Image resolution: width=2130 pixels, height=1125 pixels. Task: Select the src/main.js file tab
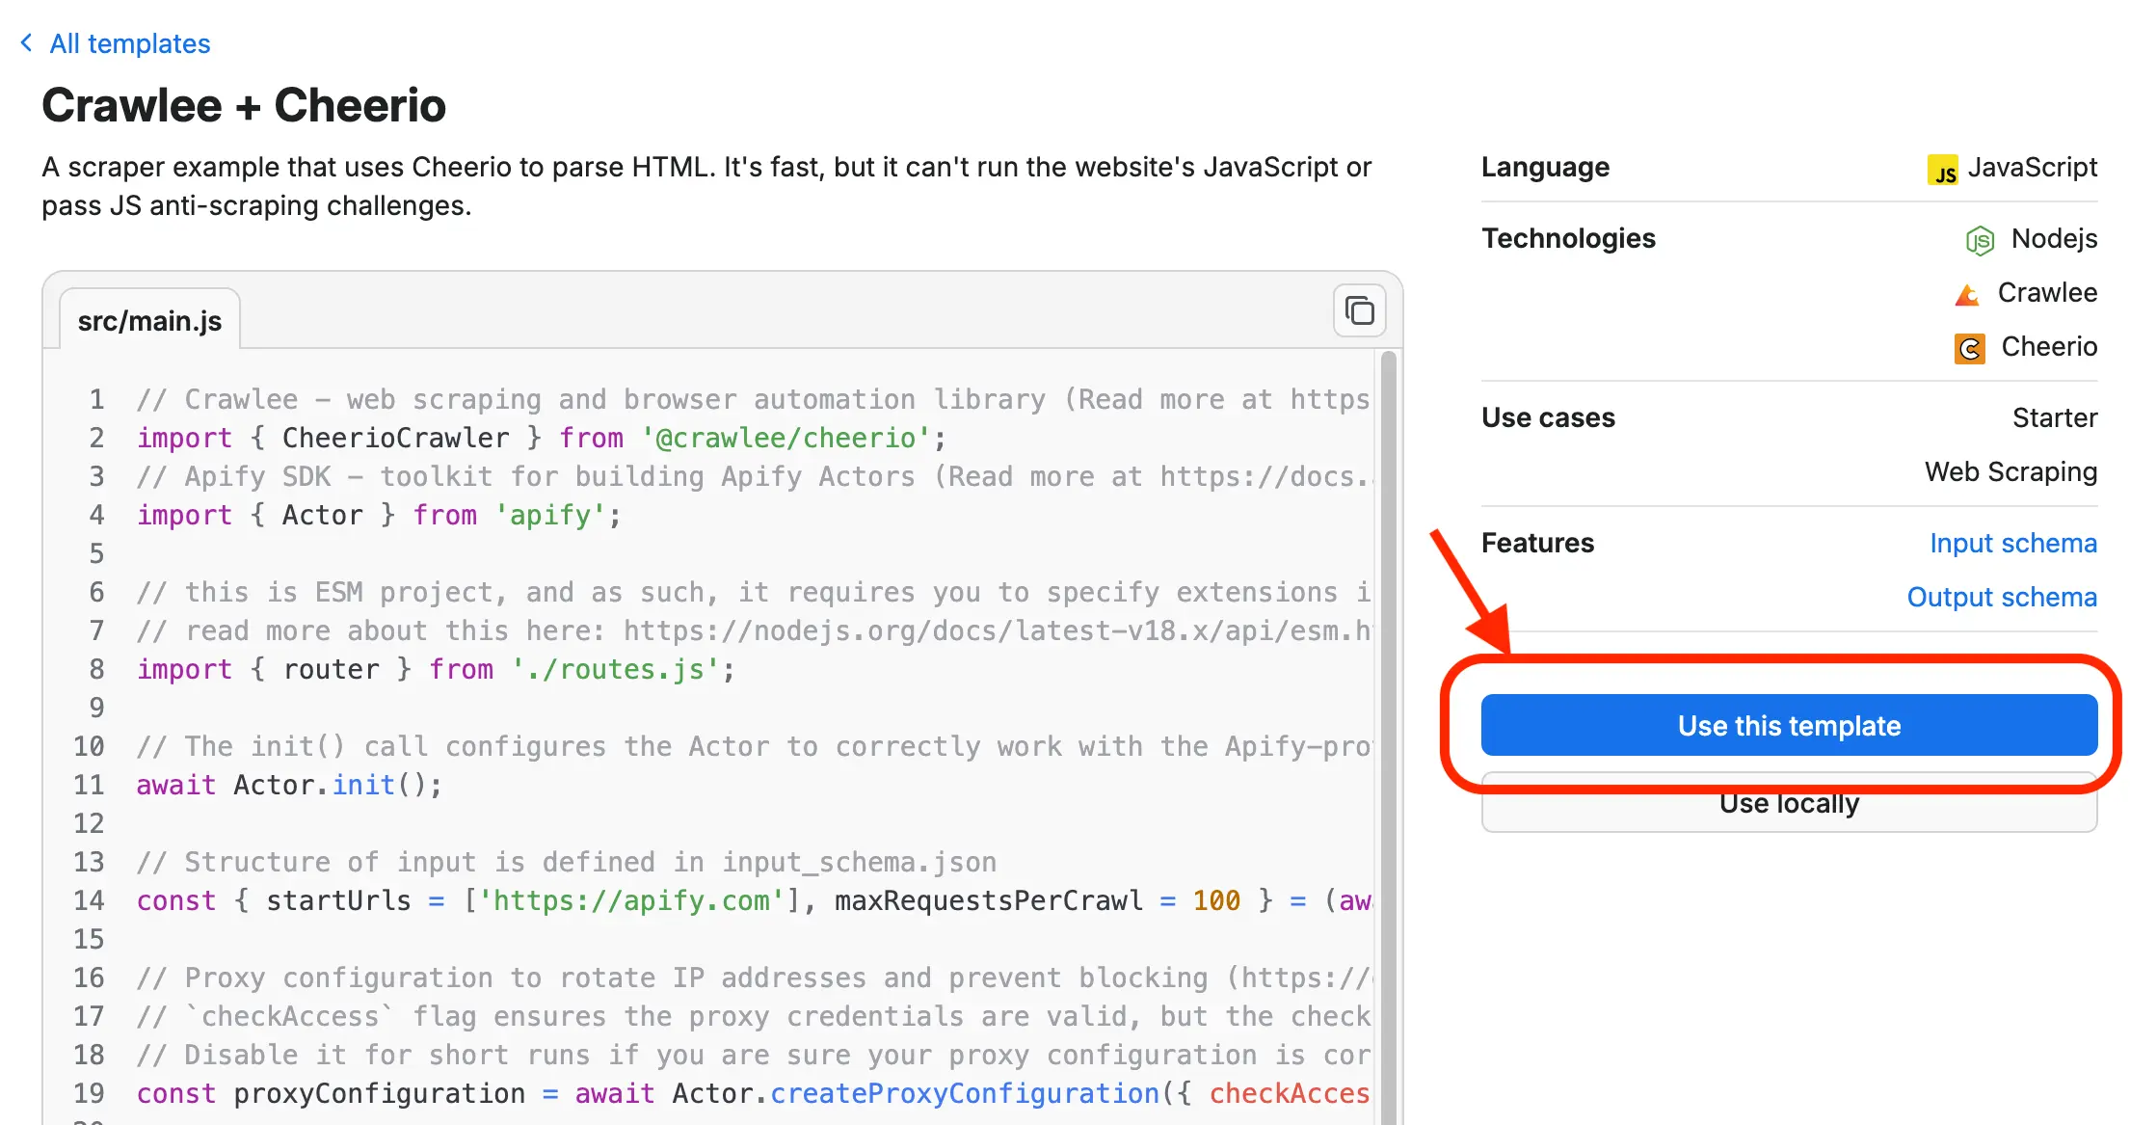point(149,320)
